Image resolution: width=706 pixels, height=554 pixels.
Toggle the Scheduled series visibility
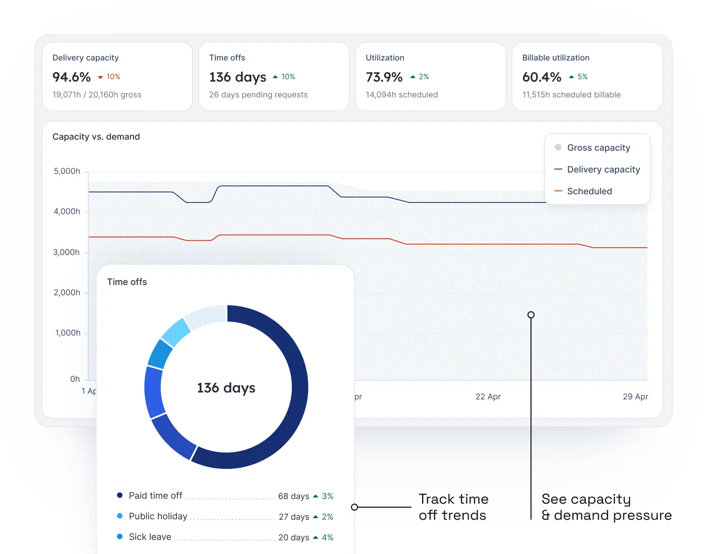pos(589,191)
